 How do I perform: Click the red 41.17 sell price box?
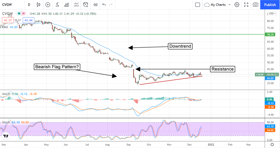pos(8,20)
